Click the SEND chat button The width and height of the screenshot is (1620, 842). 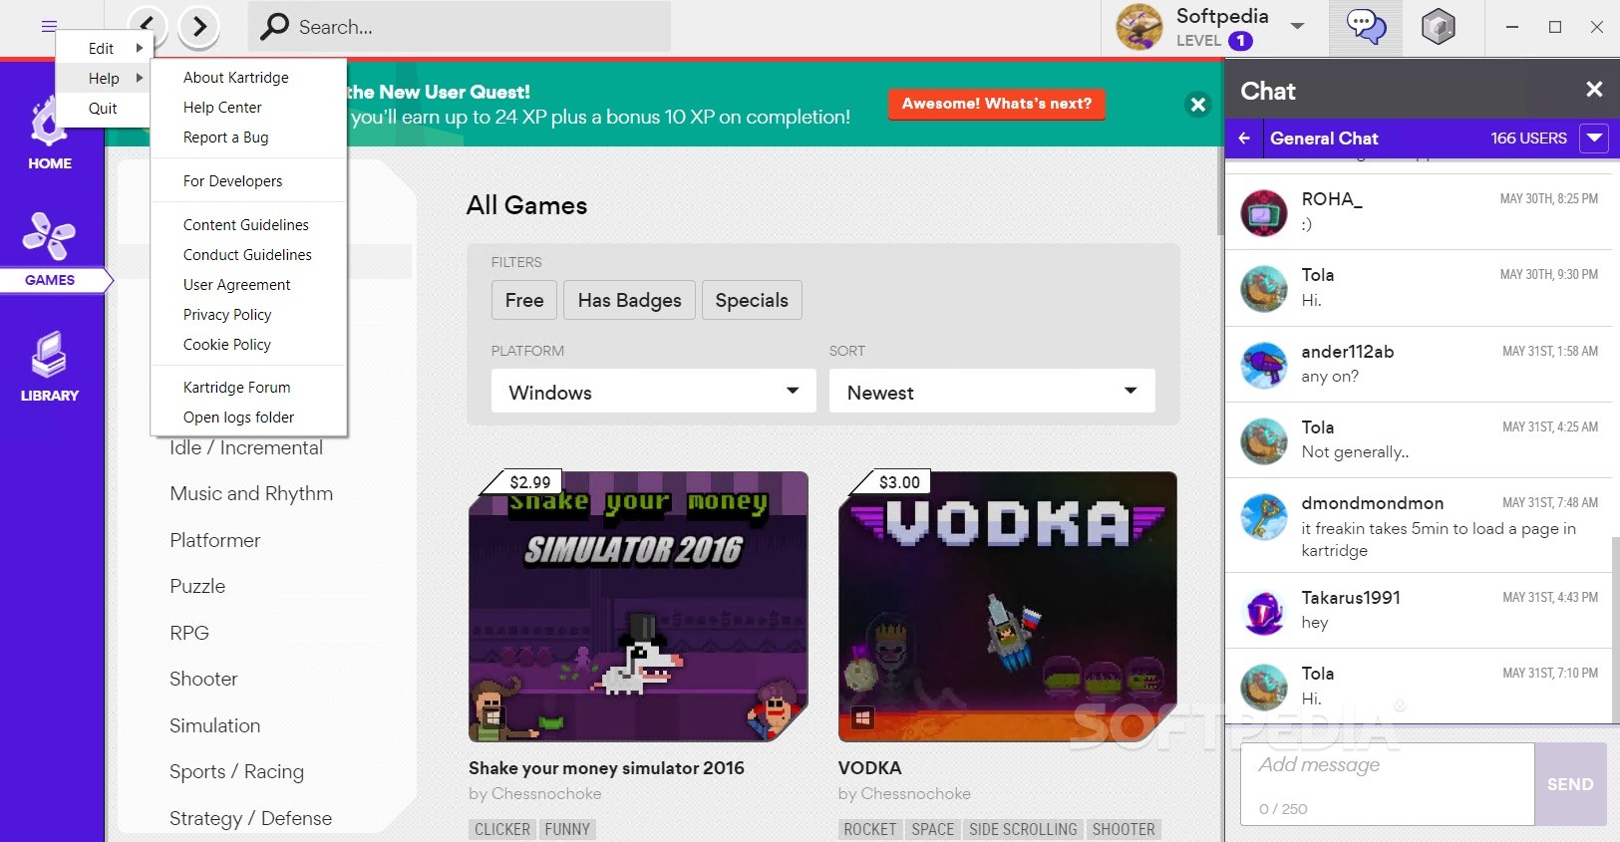point(1570,784)
